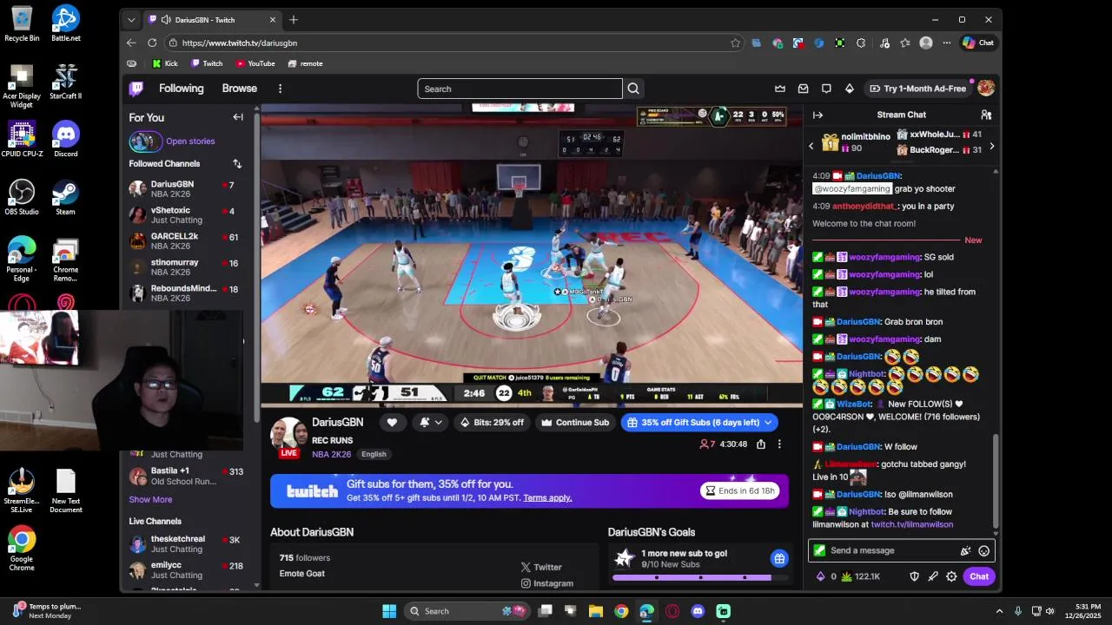The image size is (1112, 625).
Task: Collapse the Stream Chat panel arrow
Action: coord(817,115)
